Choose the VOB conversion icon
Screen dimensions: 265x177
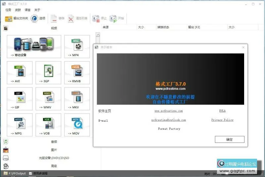pos(48,125)
